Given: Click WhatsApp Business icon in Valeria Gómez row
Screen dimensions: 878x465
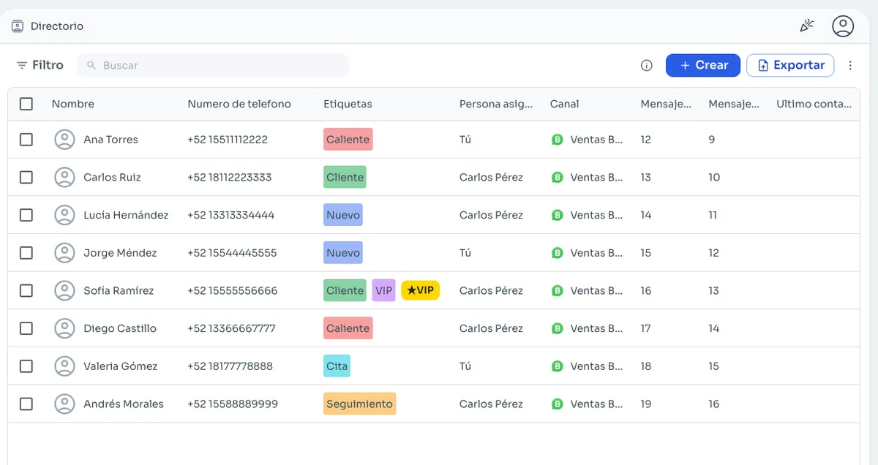Looking at the screenshot, I should (558, 366).
